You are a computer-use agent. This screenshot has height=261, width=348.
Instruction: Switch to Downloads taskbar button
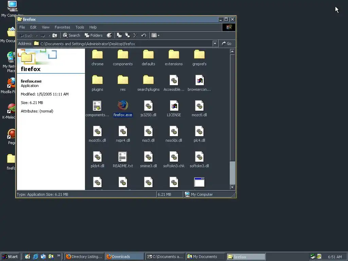(x=124, y=257)
